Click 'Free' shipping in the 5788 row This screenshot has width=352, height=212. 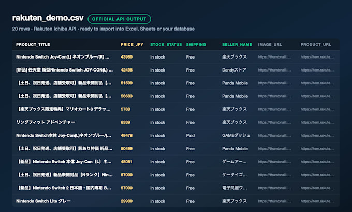190,109
